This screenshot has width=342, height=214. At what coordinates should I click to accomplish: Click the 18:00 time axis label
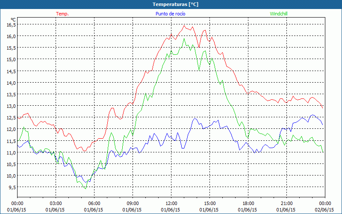248,204
